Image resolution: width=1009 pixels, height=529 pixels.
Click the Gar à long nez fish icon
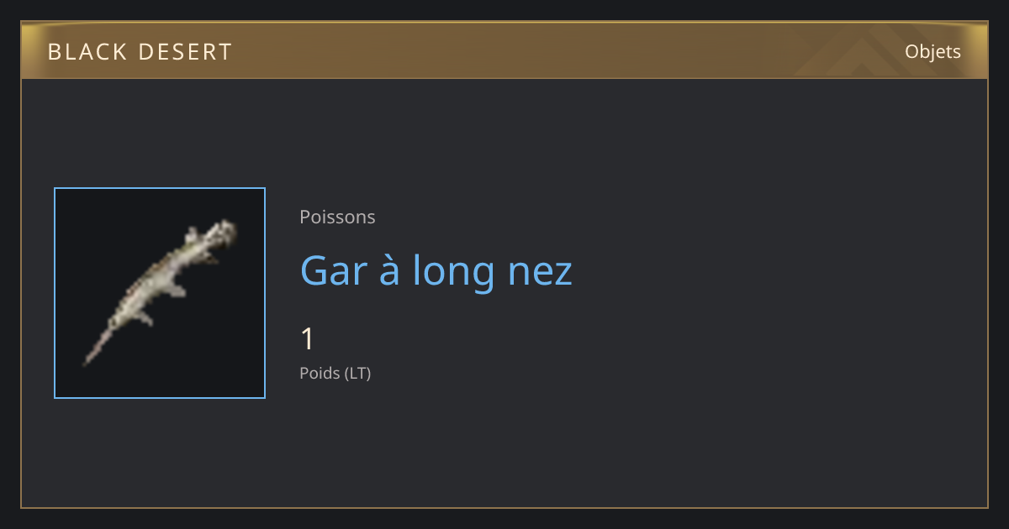[160, 293]
